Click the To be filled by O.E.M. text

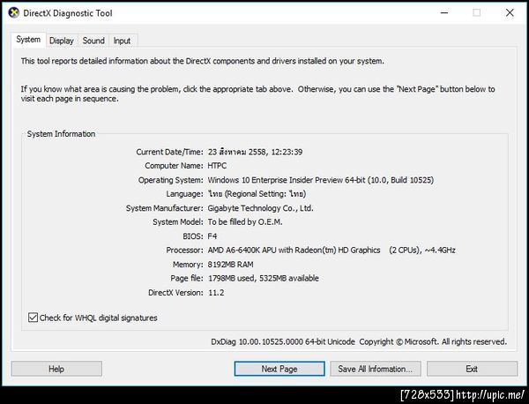245,222
